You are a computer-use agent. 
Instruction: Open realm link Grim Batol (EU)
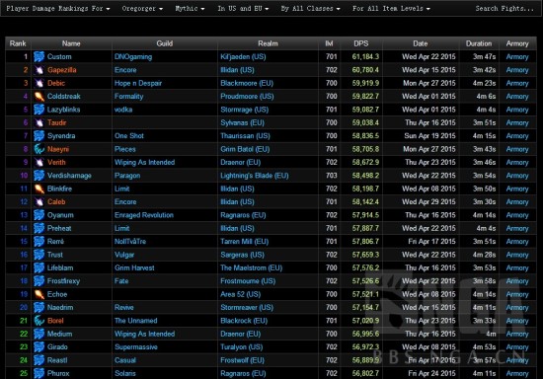[x=245, y=149]
